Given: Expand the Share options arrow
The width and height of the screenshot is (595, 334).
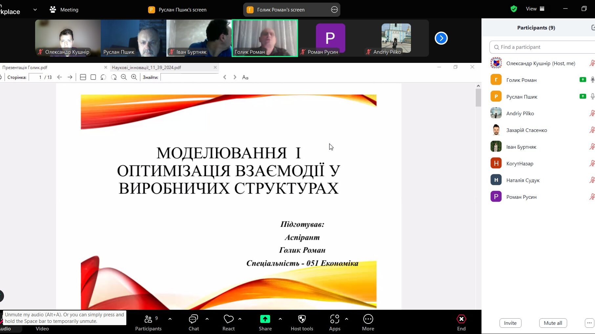Looking at the screenshot, I should [x=280, y=319].
